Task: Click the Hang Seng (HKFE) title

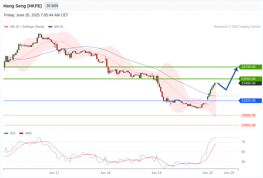Action: click(x=23, y=6)
